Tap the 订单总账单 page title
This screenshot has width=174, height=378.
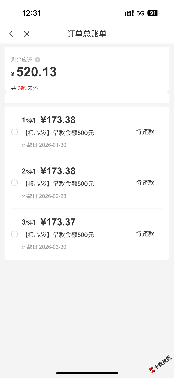(87, 34)
